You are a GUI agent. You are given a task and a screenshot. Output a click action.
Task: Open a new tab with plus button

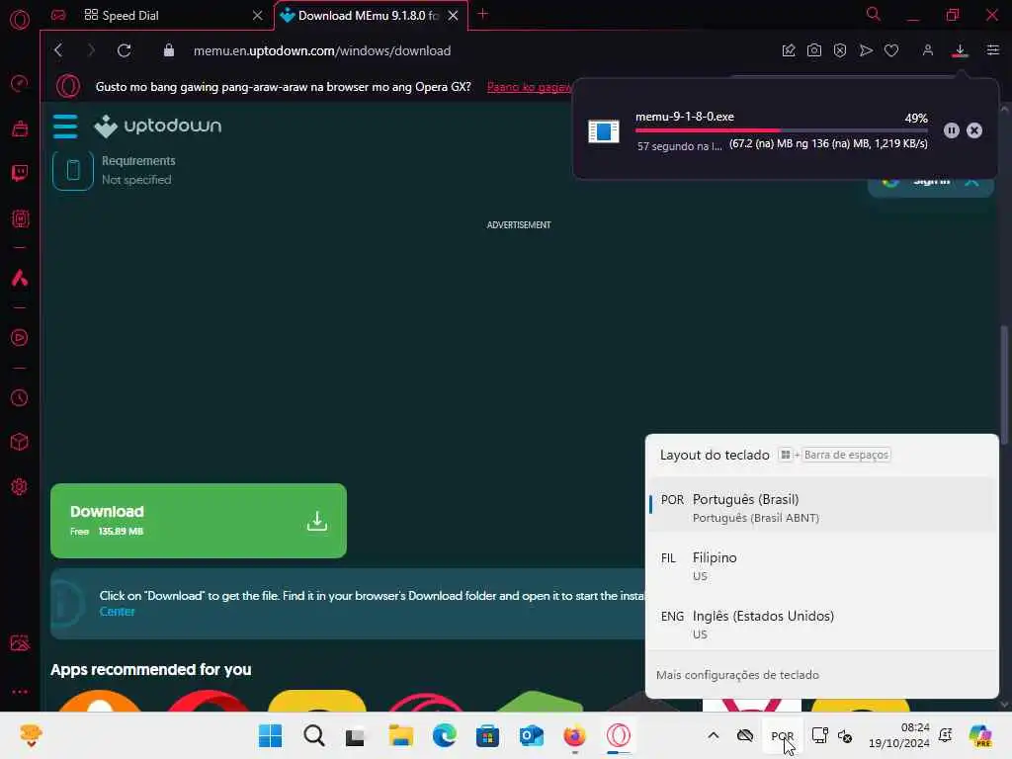pyautogui.click(x=482, y=14)
